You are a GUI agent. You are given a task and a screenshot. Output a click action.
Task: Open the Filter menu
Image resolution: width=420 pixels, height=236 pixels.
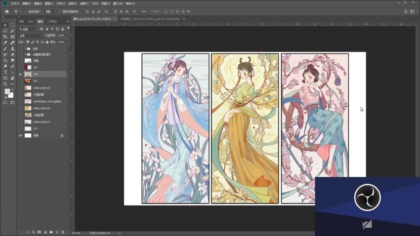point(84,3)
